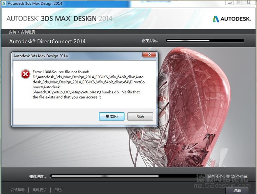Click the 整体进度.. label
Image resolution: width=257 pixels, height=194 pixels.
pos(38,177)
